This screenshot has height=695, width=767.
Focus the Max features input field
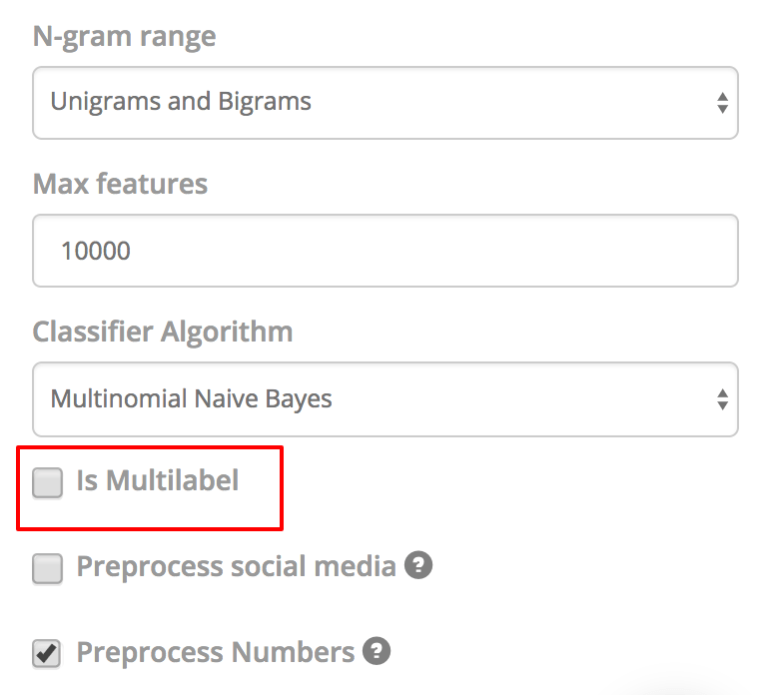click(x=384, y=250)
